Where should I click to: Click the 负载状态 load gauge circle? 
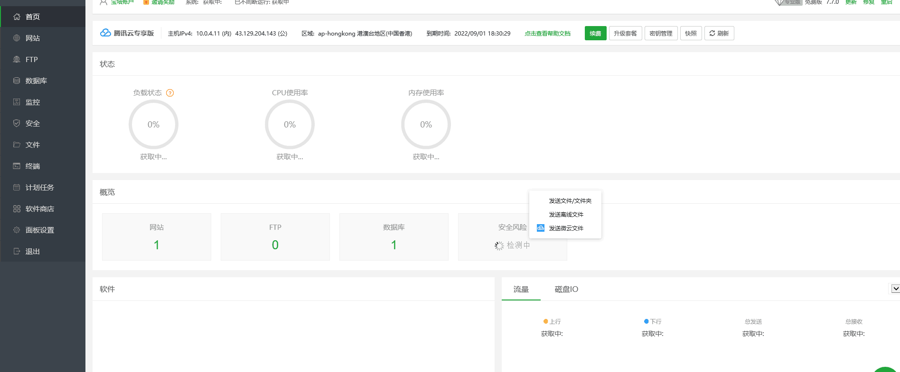[x=153, y=125]
